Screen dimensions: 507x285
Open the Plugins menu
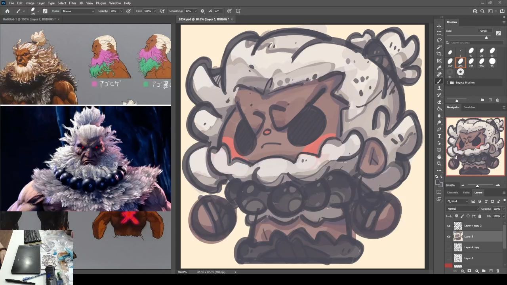101,3
